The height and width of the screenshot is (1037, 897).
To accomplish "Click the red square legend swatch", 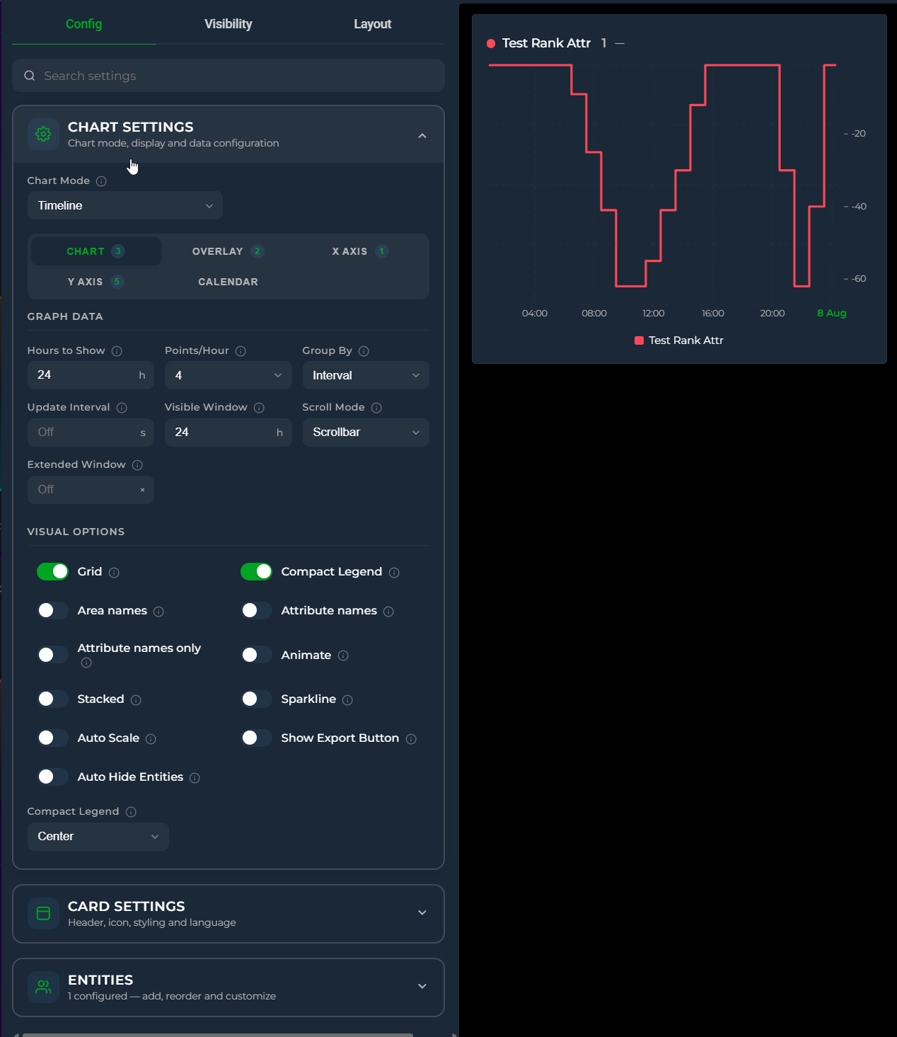I will click(640, 340).
